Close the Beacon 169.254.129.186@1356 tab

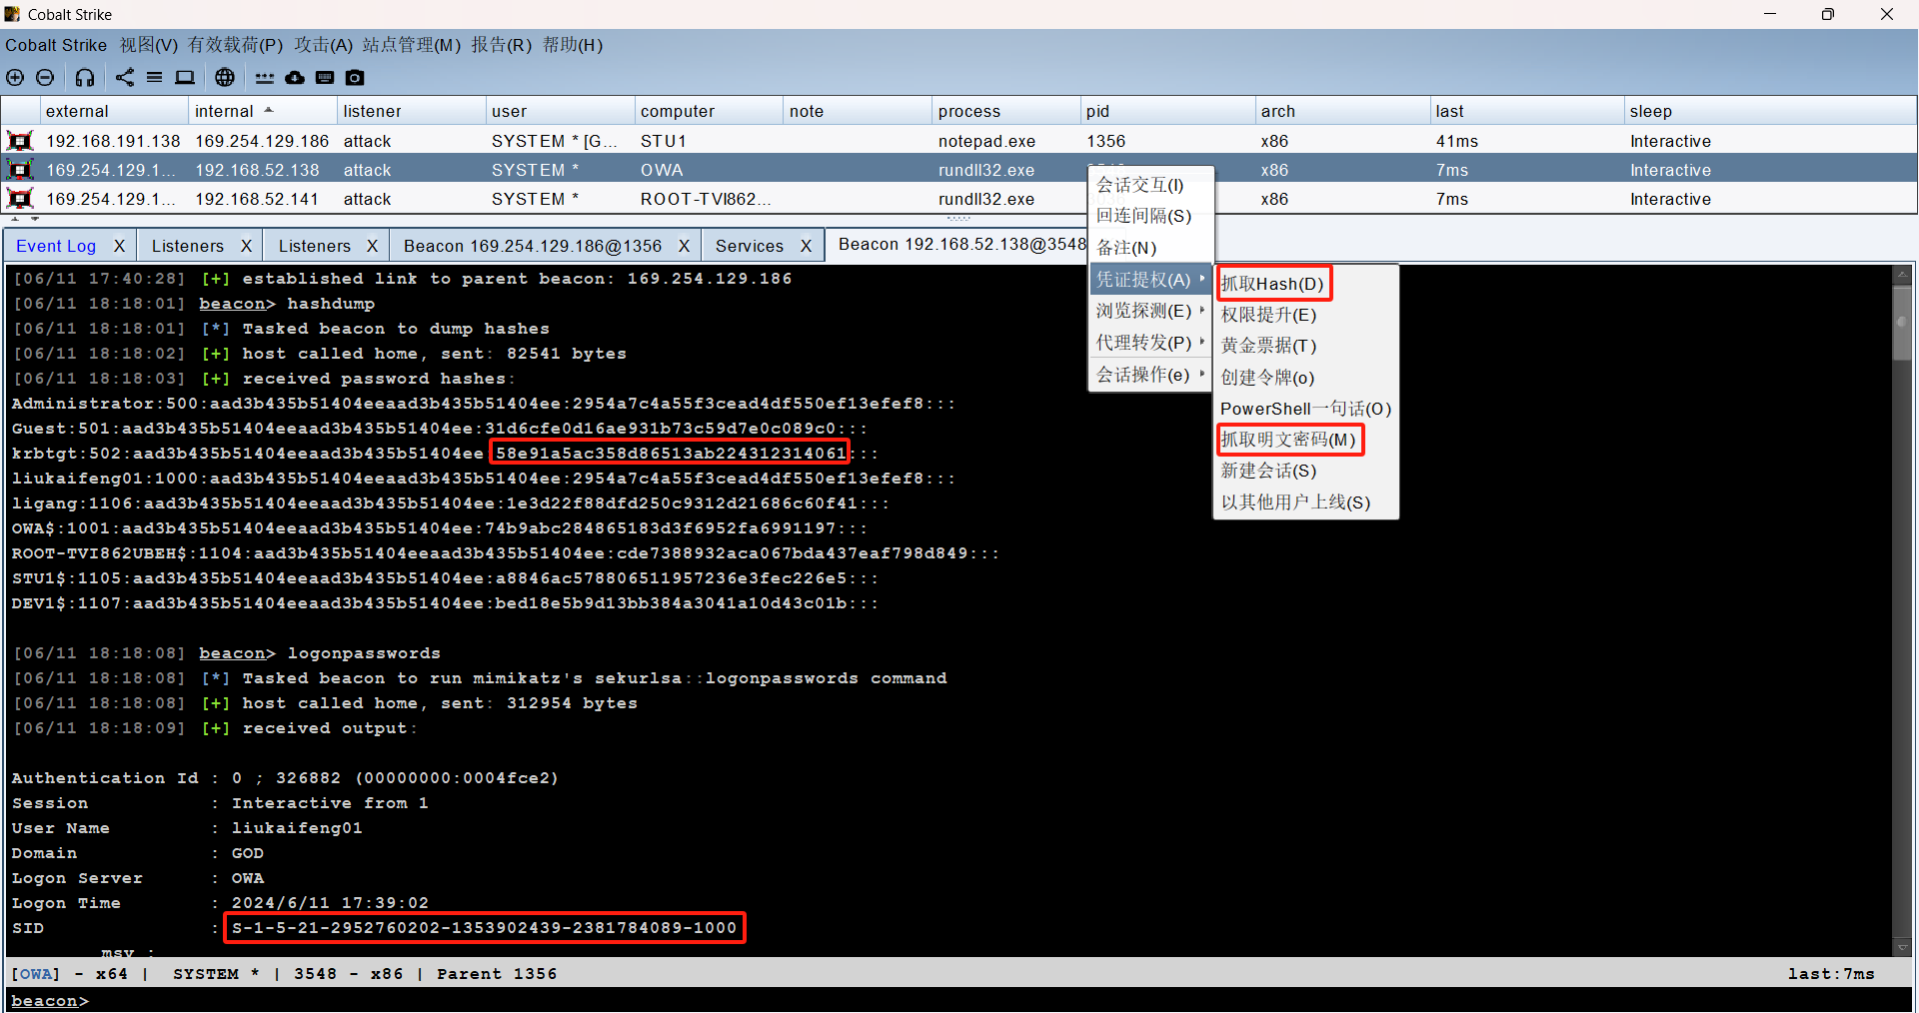pos(684,246)
